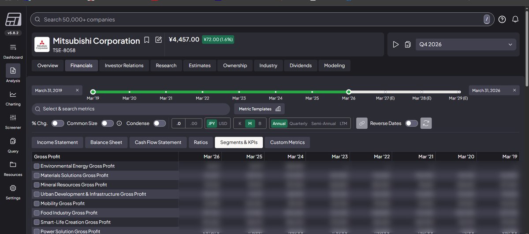Select Quarterly period view

(298, 123)
